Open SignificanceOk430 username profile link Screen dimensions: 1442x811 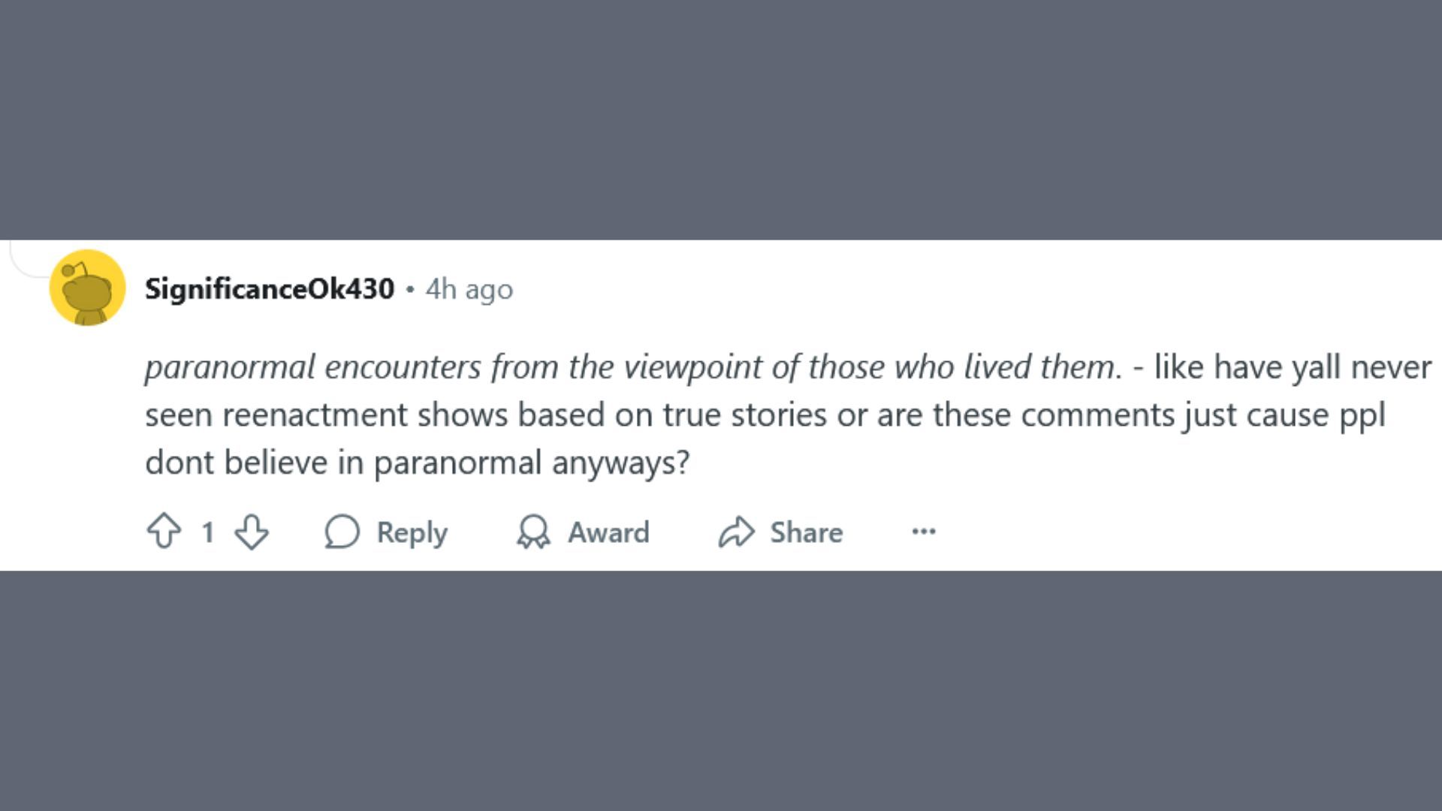point(269,289)
